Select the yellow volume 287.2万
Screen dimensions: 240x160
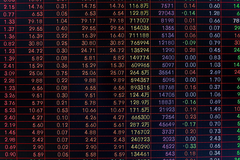(x=139, y=124)
